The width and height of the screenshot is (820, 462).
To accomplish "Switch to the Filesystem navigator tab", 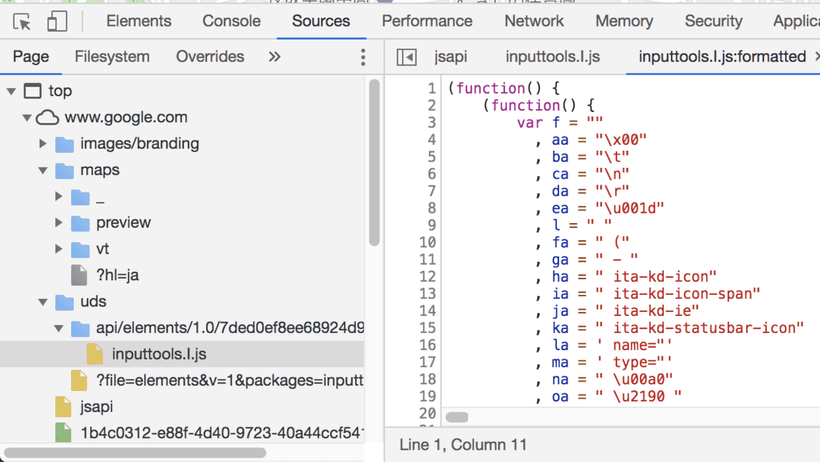I will (x=112, y=57).
